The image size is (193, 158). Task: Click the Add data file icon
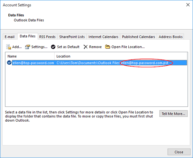tap(9, 47)
